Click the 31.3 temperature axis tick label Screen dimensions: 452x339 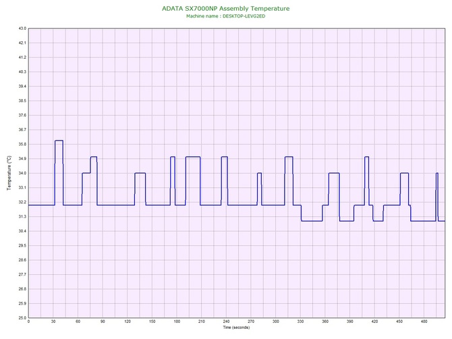click(22, 217)
